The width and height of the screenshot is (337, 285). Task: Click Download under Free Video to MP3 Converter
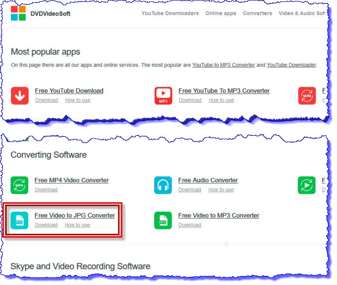pos(190,225)
